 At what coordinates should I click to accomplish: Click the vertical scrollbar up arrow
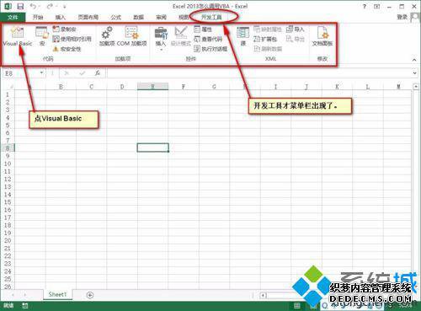(x=416, y=87)
